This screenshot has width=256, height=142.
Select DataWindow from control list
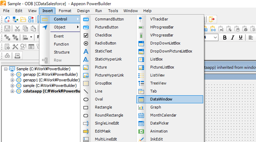(x=170, y=99)
